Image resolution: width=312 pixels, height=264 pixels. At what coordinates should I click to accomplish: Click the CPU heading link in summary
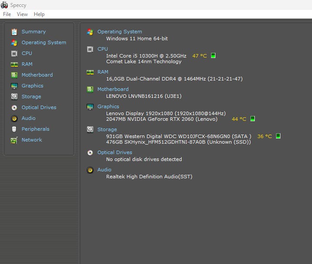(x=102, y=49)
